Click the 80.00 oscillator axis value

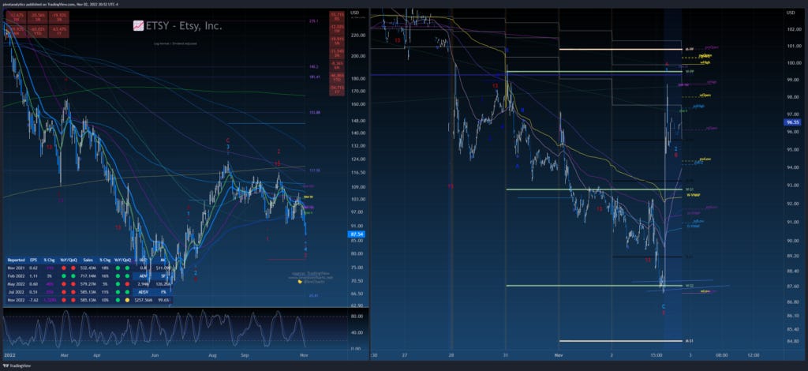(x=357, y=317)
